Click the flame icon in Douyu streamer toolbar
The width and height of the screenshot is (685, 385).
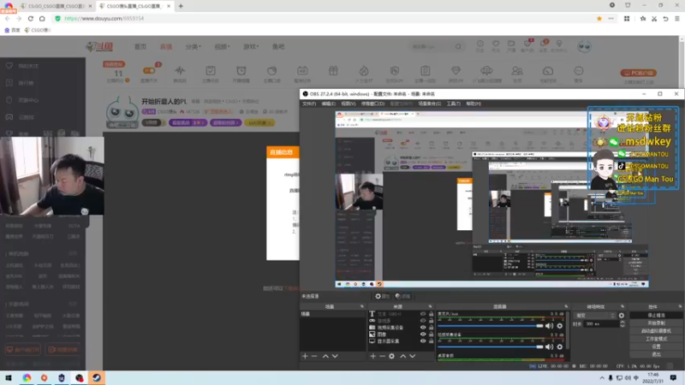coord(364,71)
